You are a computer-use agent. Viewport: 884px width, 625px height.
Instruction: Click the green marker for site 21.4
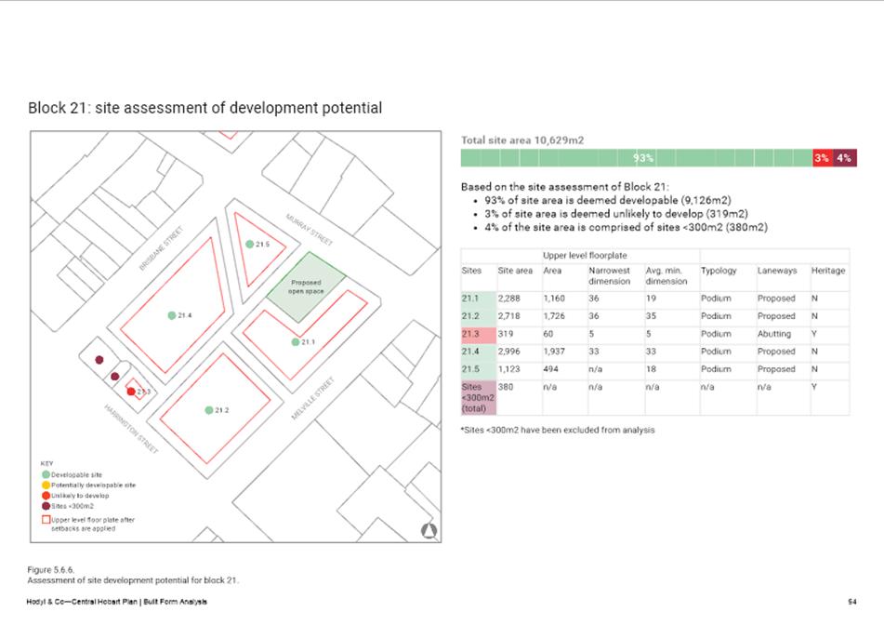[172, 315]
